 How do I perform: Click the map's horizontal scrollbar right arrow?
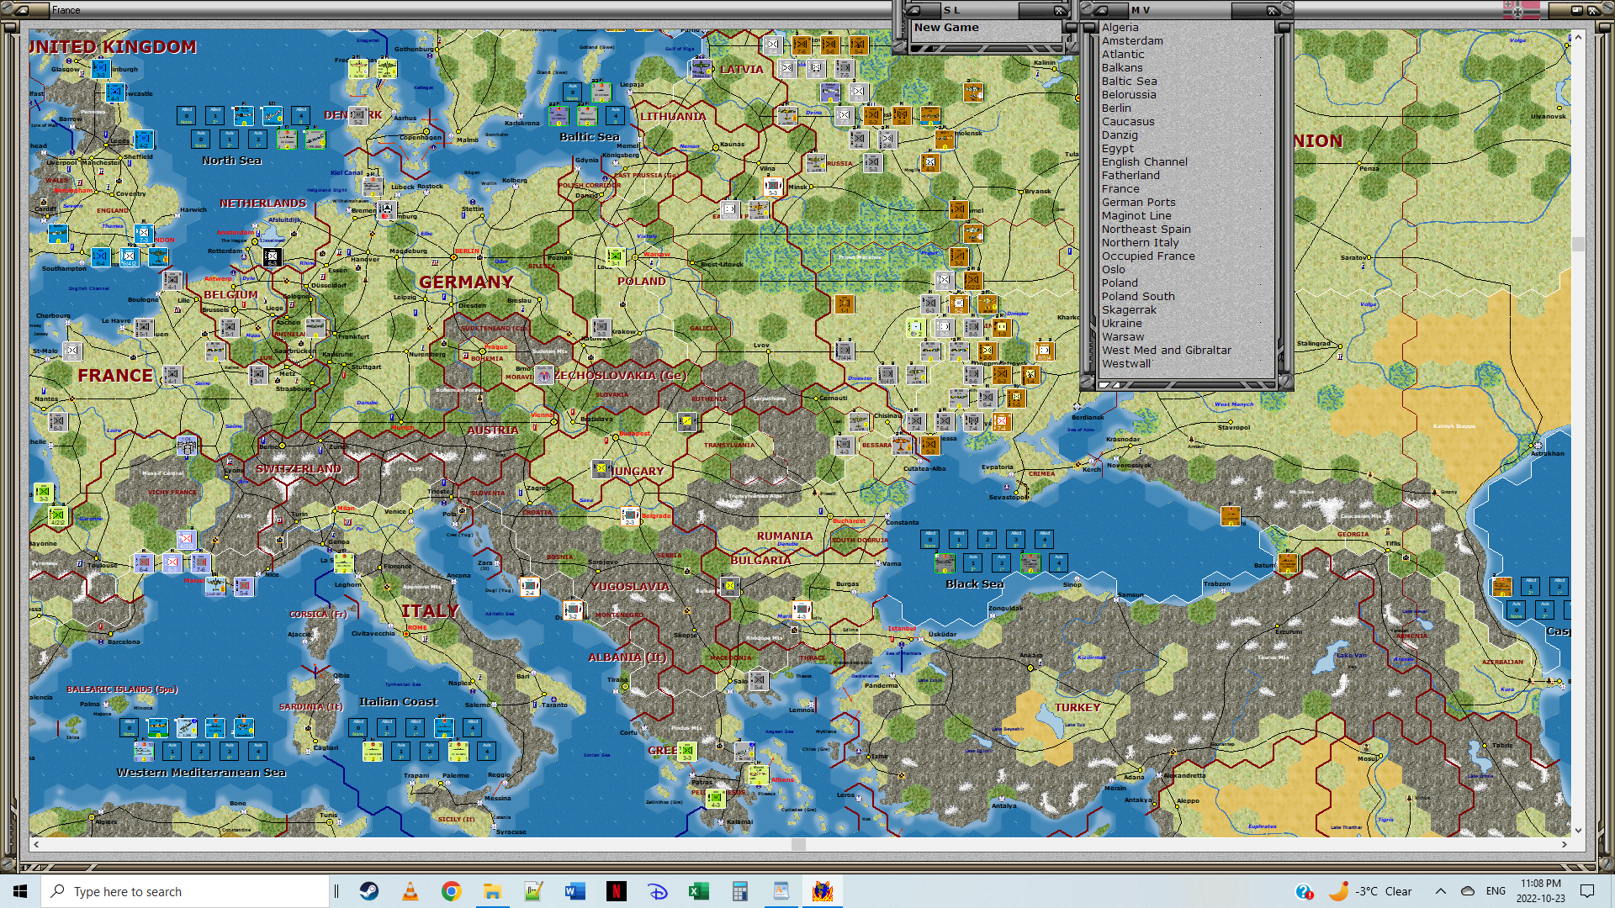pyautogui.click(x=1564, y=844)
